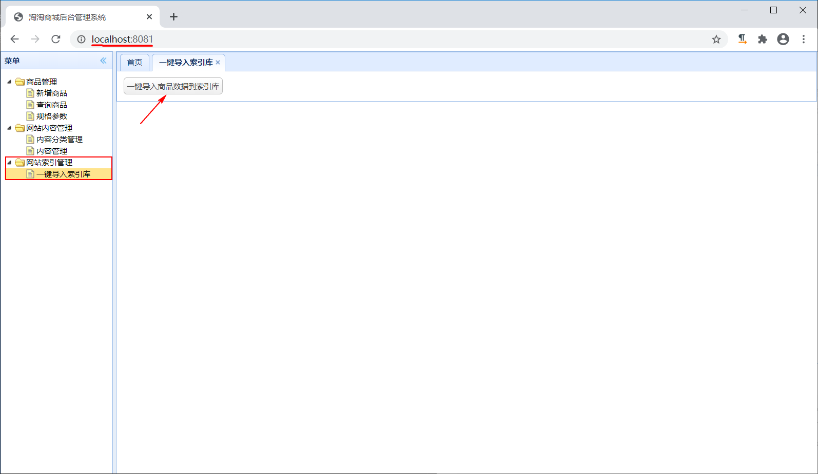Click the browser forward arrow
Viewport: 818px width, 474px height.
pos(35,39)
